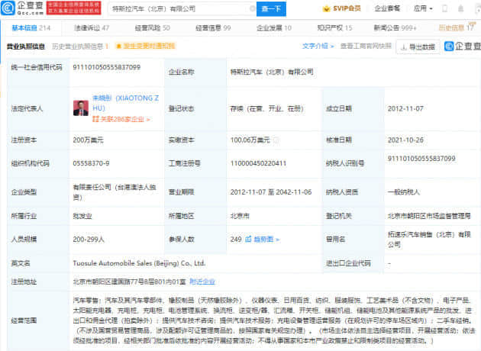Click the Qichacha logo at top left
Image resolution: width=481 pixels, height=351 pixels.
pyautogui.click(x=22, y=8)
